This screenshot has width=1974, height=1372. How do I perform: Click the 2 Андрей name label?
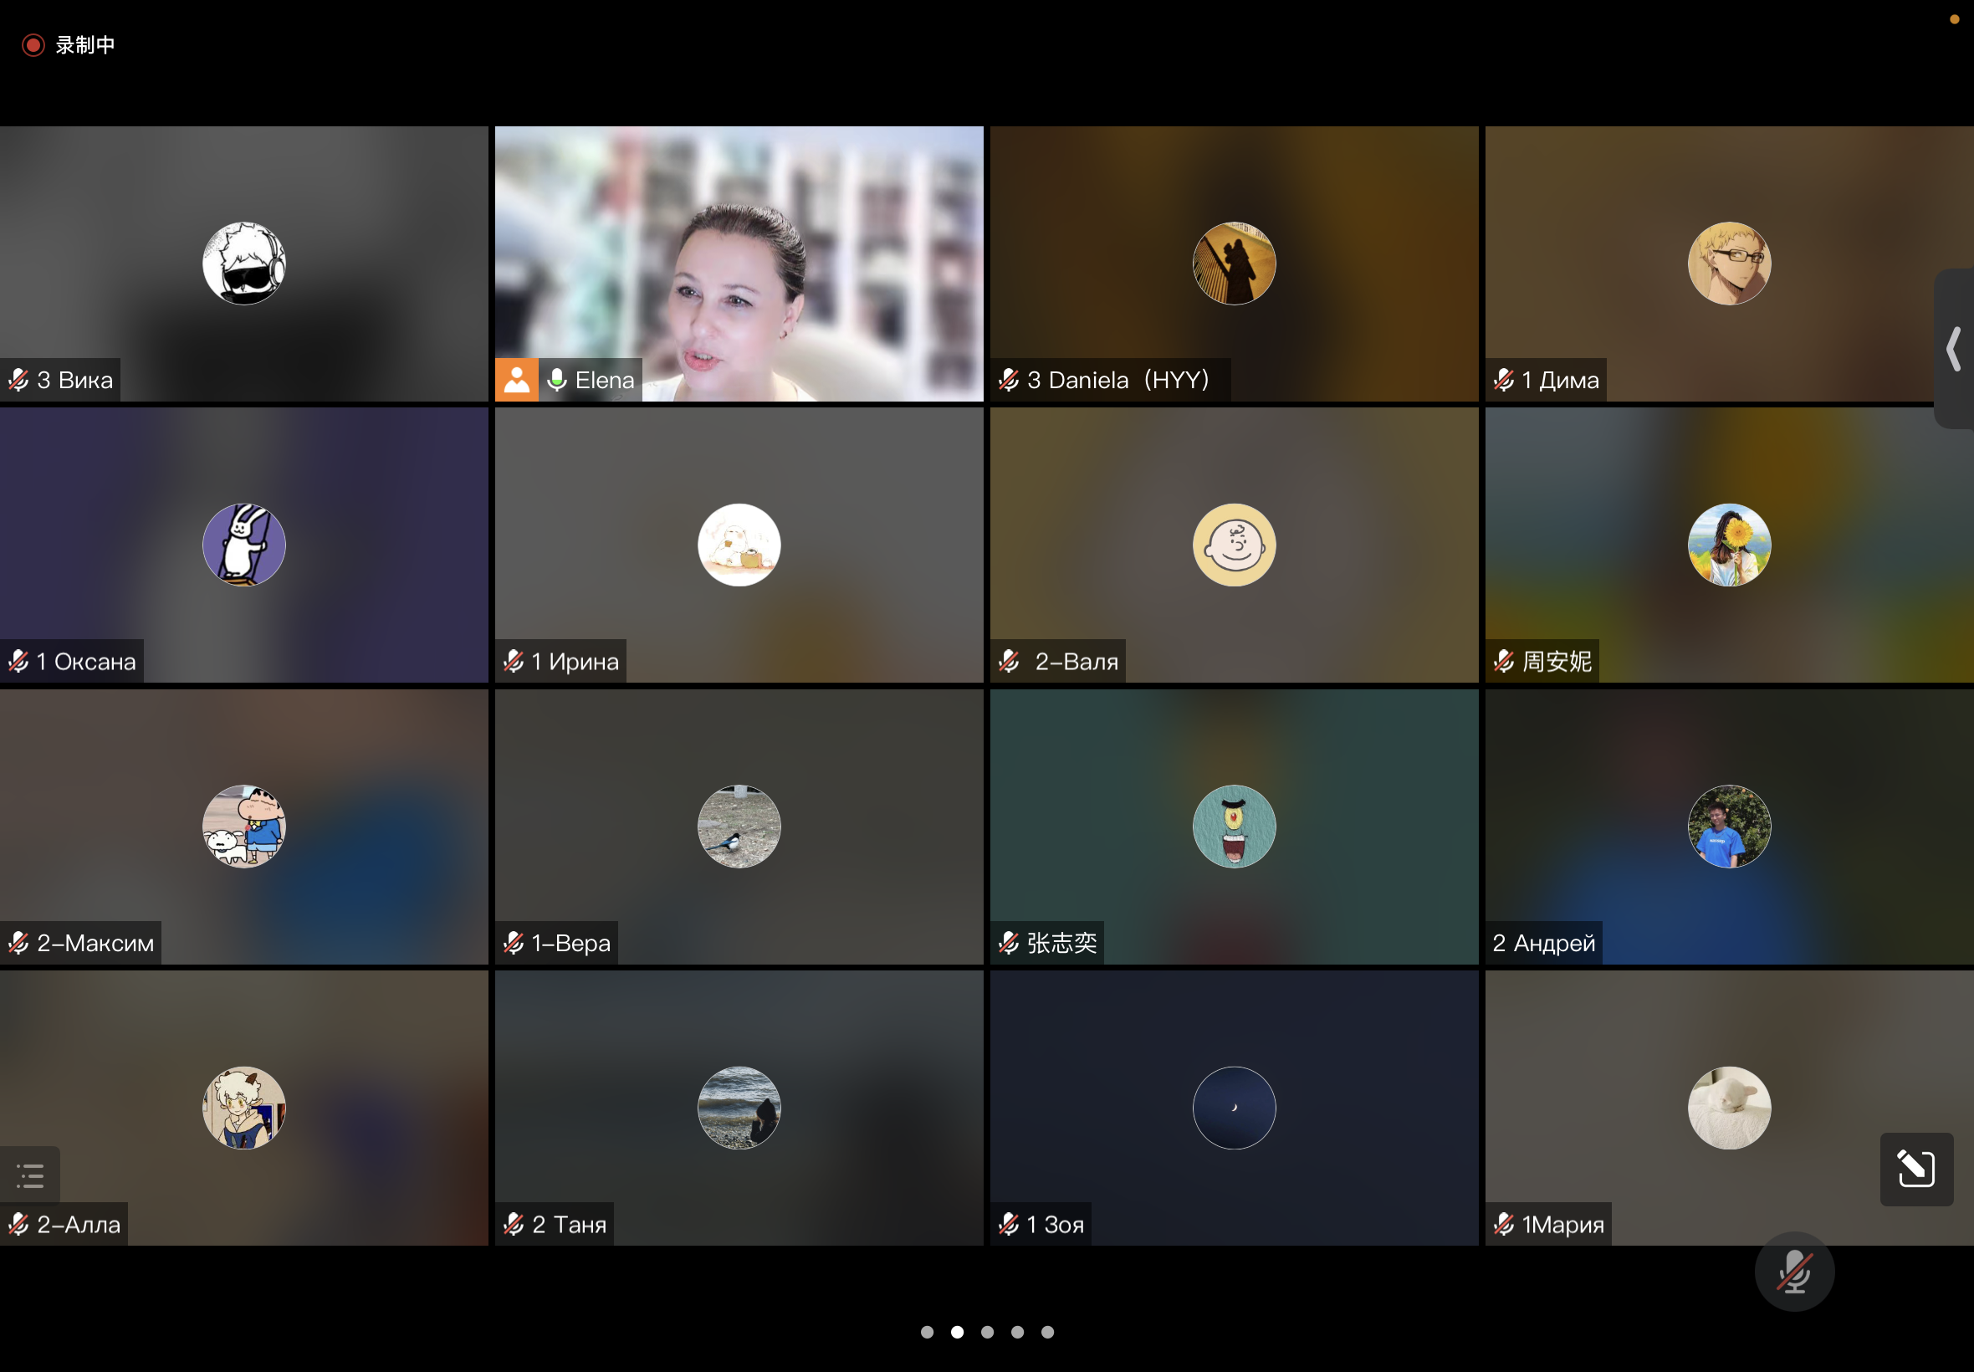pyautogui.click(x=1543, y=942)
